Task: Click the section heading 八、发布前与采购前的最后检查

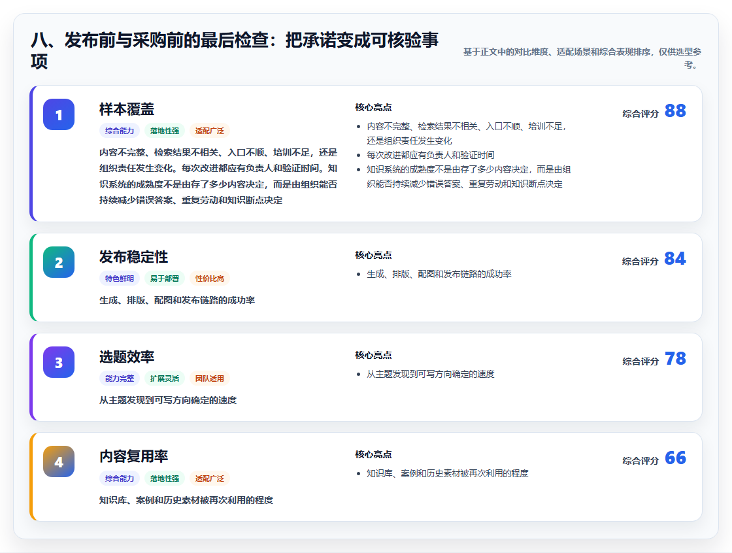Action: tap(235, 50)
